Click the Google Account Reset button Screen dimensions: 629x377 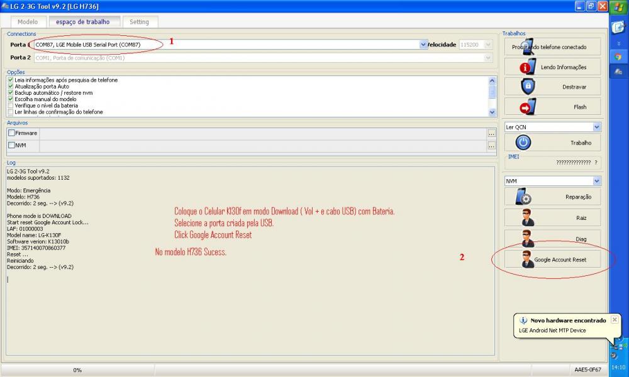552,260
